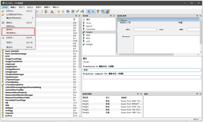Image resolution: width=203 pixels, height=122 pixels.
Task: Click 另外发布为... menu entry
Action: [18, 33]
